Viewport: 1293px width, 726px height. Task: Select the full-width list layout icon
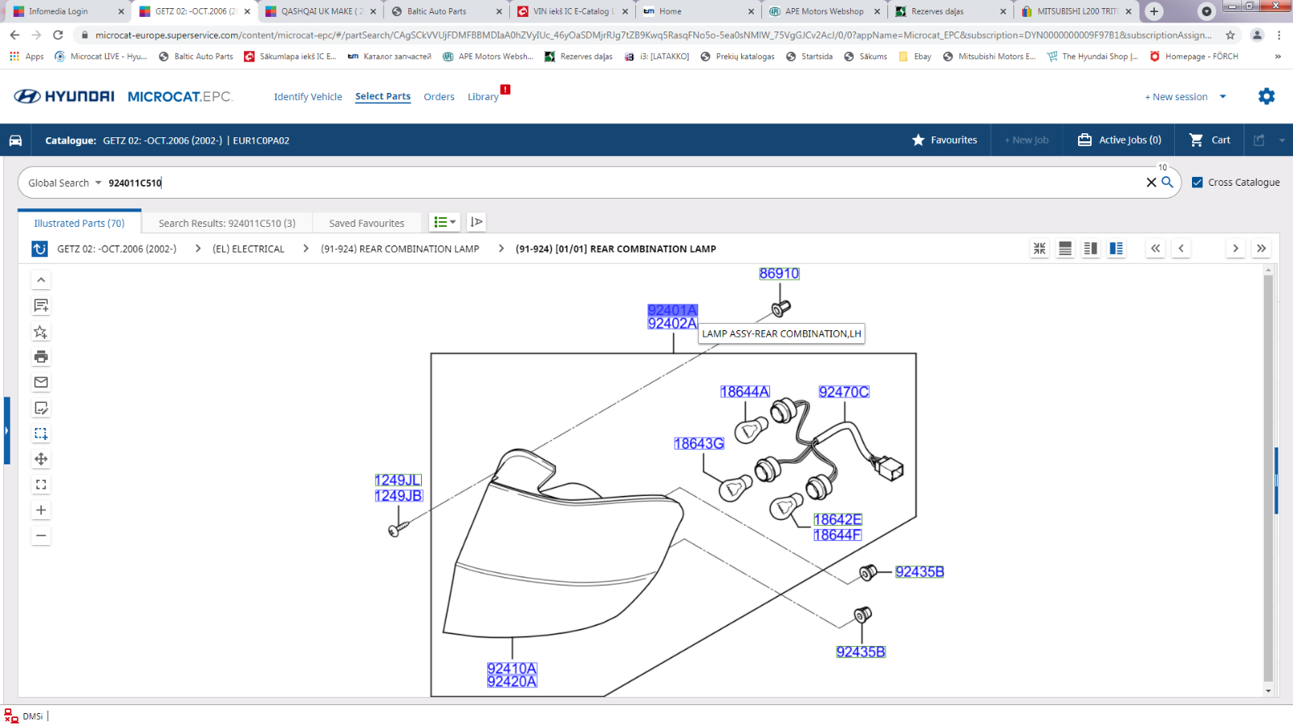(x=1065, y=249)
